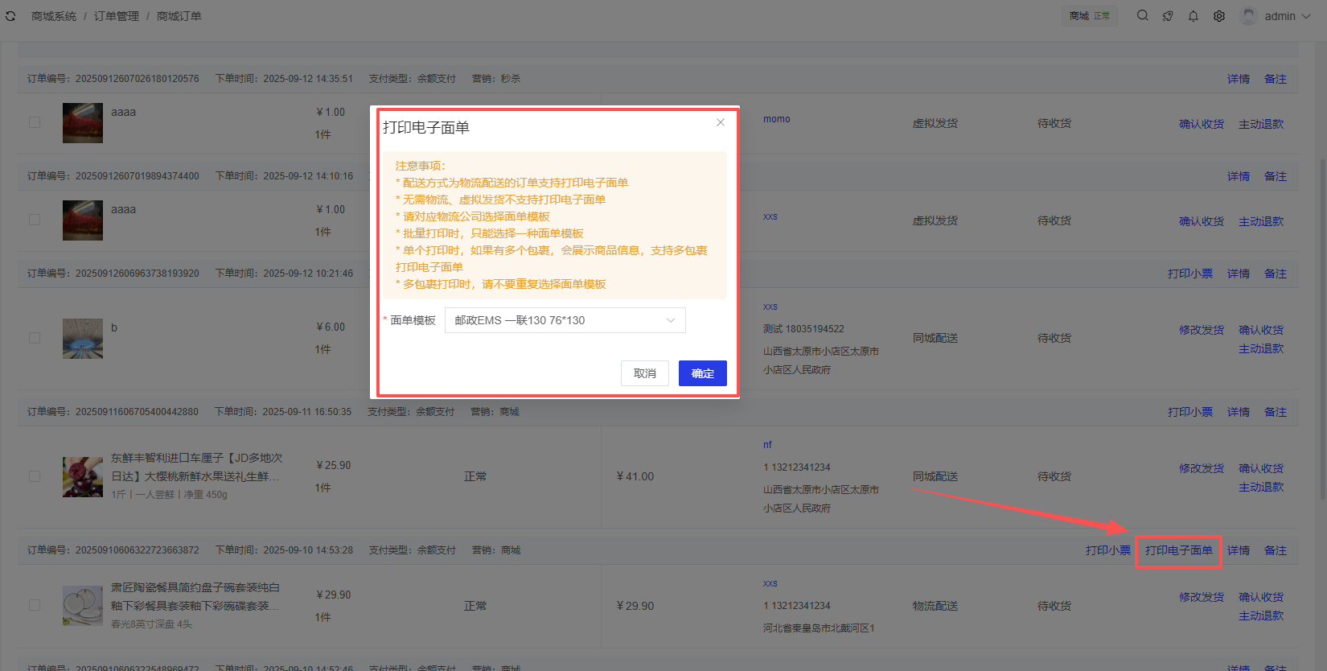Check the cherry product order checkbox
Viewport: 1327px width, 671px height.
pos(35,476)
